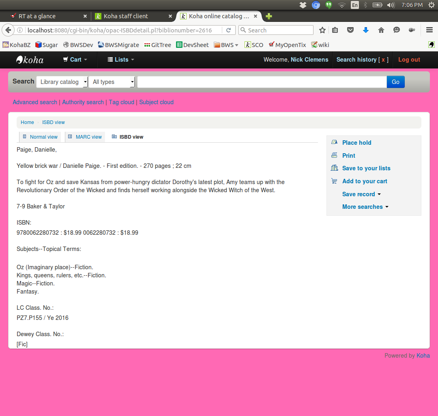
Task: Click the Print printer icon
Action: 334,155
